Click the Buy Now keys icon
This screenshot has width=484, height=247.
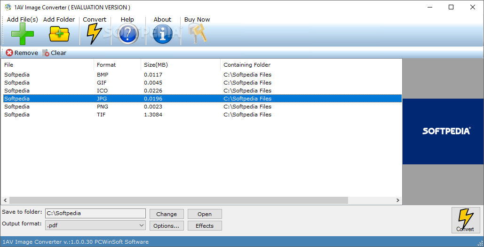198,34
